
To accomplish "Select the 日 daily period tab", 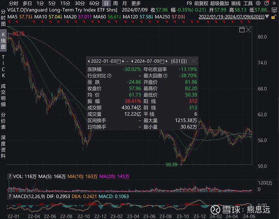I will 106,3.
